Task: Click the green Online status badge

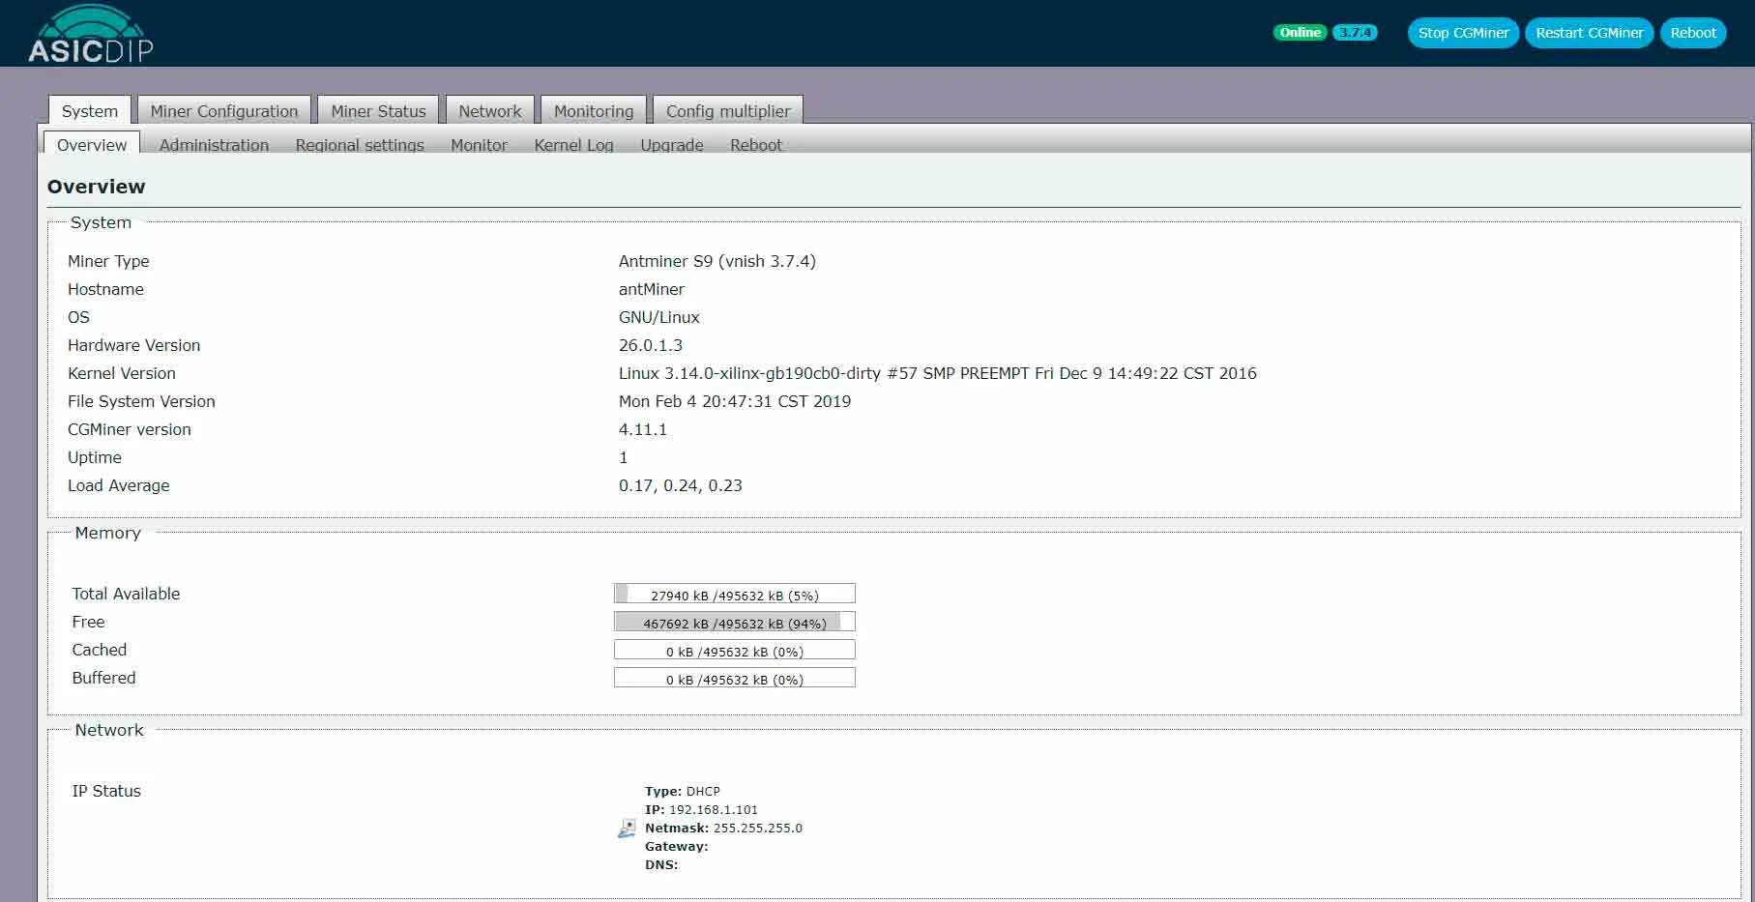Action: 1300,33
